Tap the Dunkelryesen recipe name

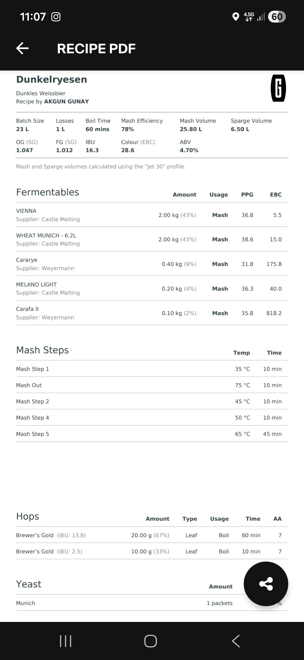[x=52, y=80]
